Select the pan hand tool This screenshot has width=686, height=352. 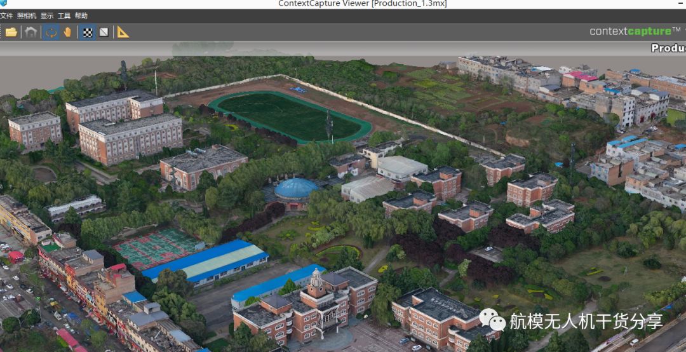point(67,32)
